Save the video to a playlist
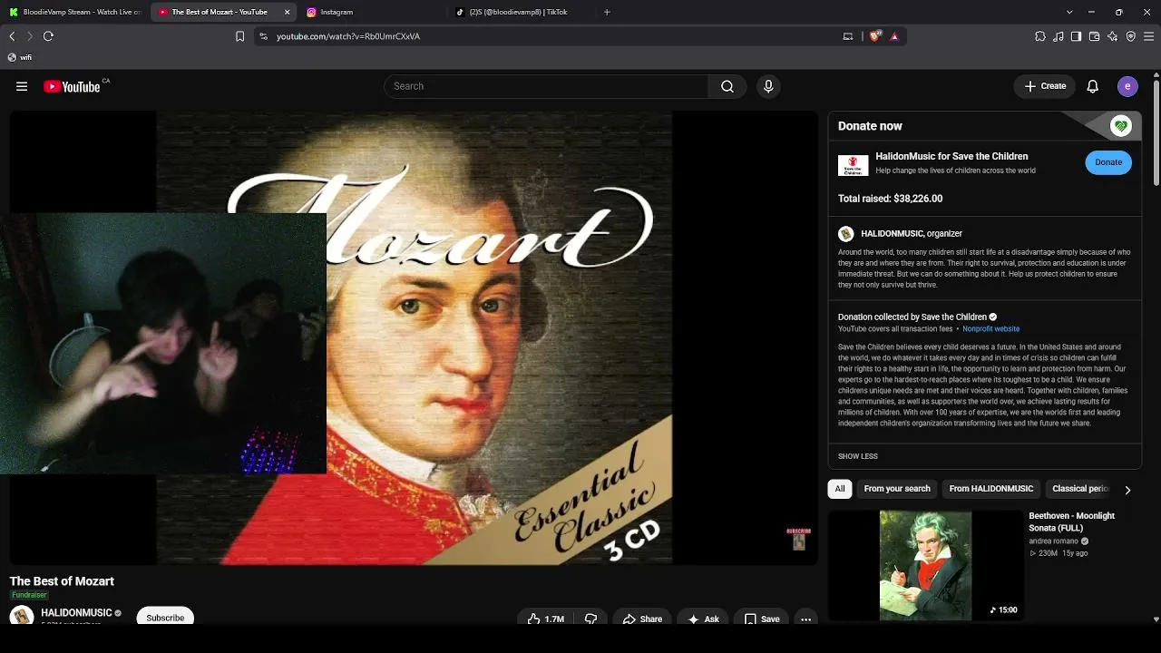 click(762, 619)
